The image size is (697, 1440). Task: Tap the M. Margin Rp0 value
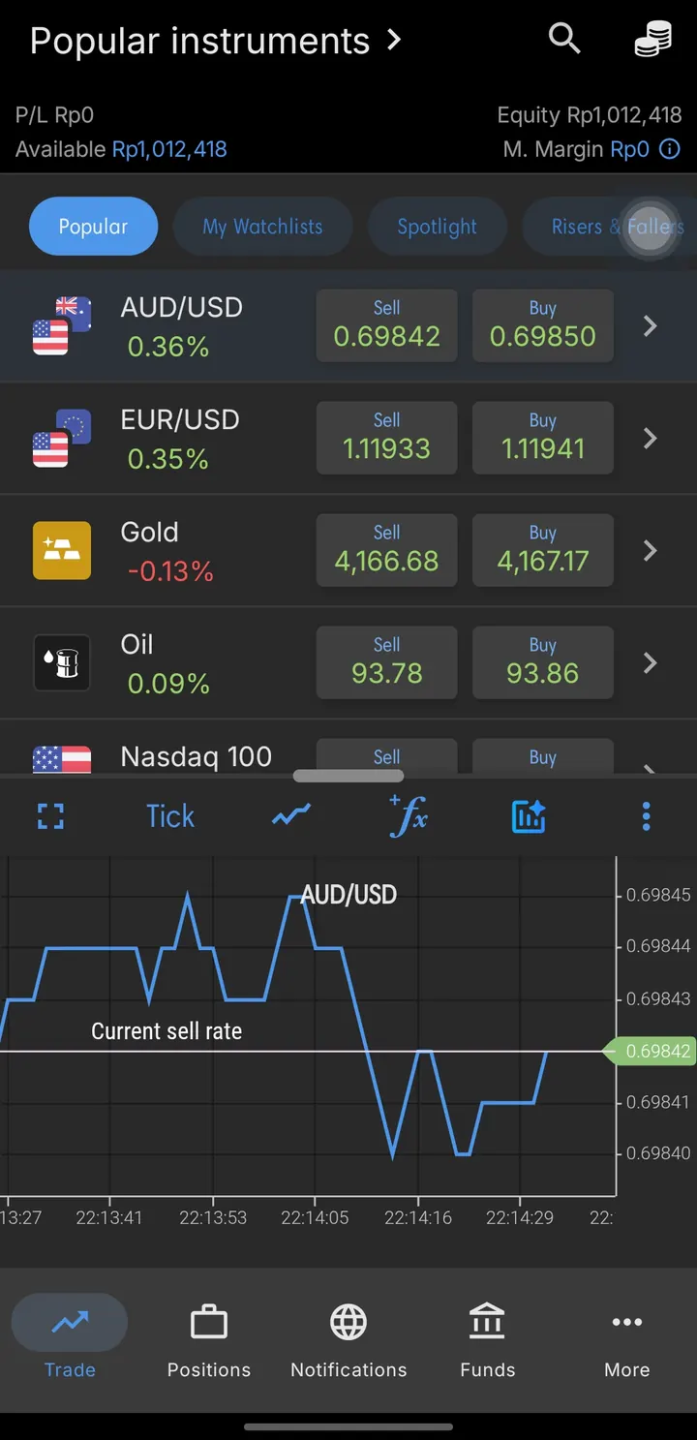click(x=629, y=149)
